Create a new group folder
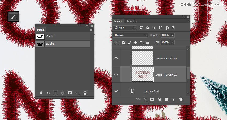Image resolution: width=227 pixels, height=120 pixels. (167, 99)
